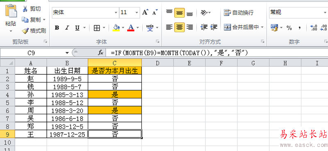Click the text orientation icon
This screenshot has width=328, height=151.
pos(204,13)
